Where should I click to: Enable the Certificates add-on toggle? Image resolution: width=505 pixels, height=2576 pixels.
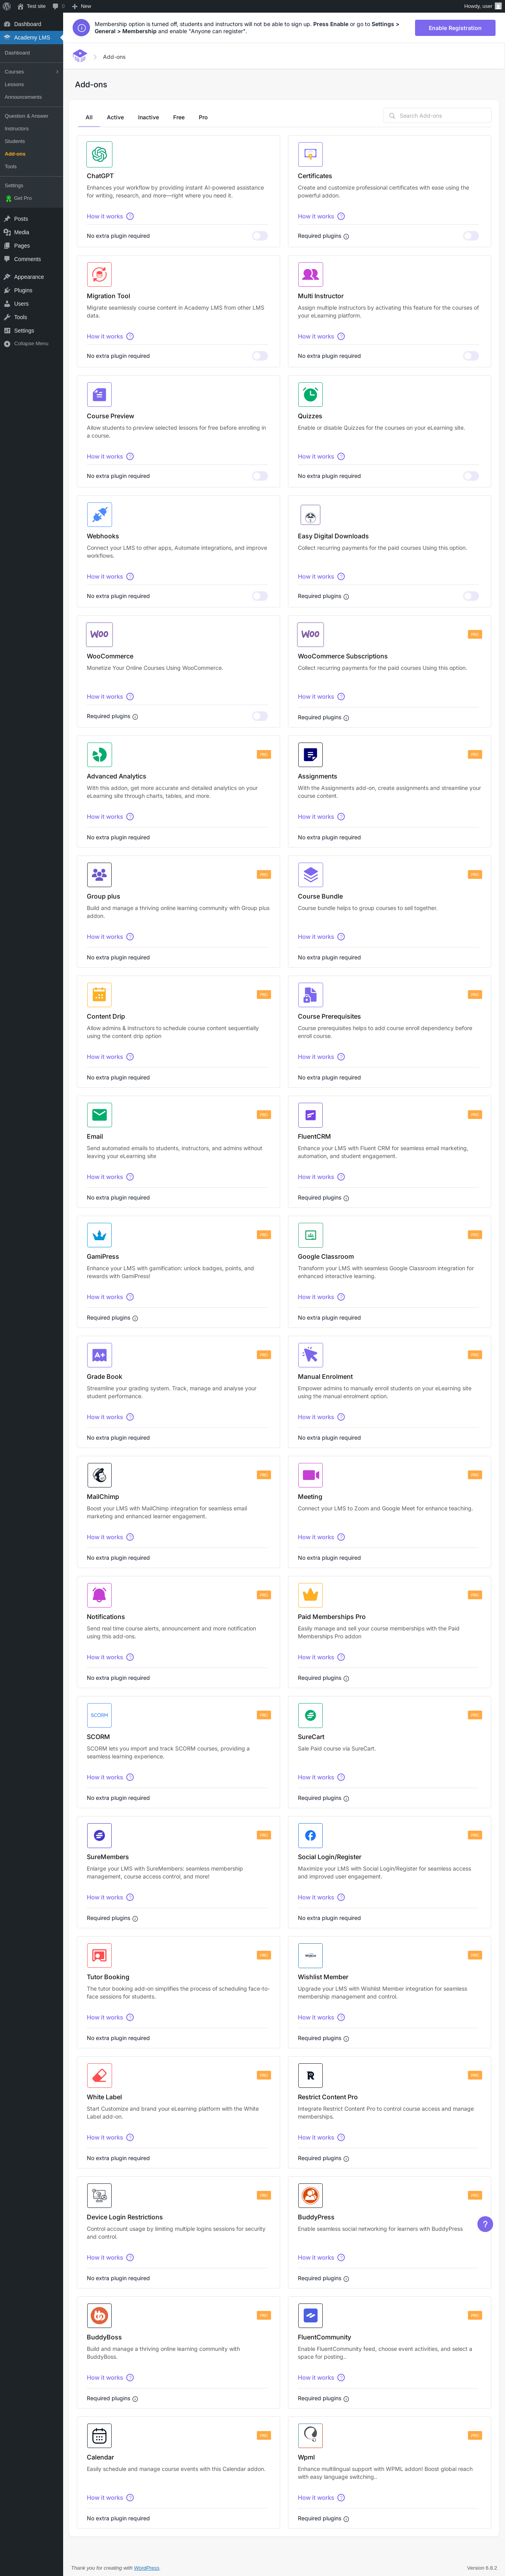pyautogui.click(x=471, y=236)
